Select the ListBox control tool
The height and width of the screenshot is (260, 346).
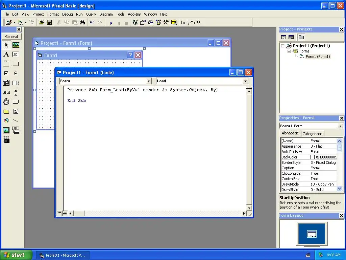(x=16, y=83)
